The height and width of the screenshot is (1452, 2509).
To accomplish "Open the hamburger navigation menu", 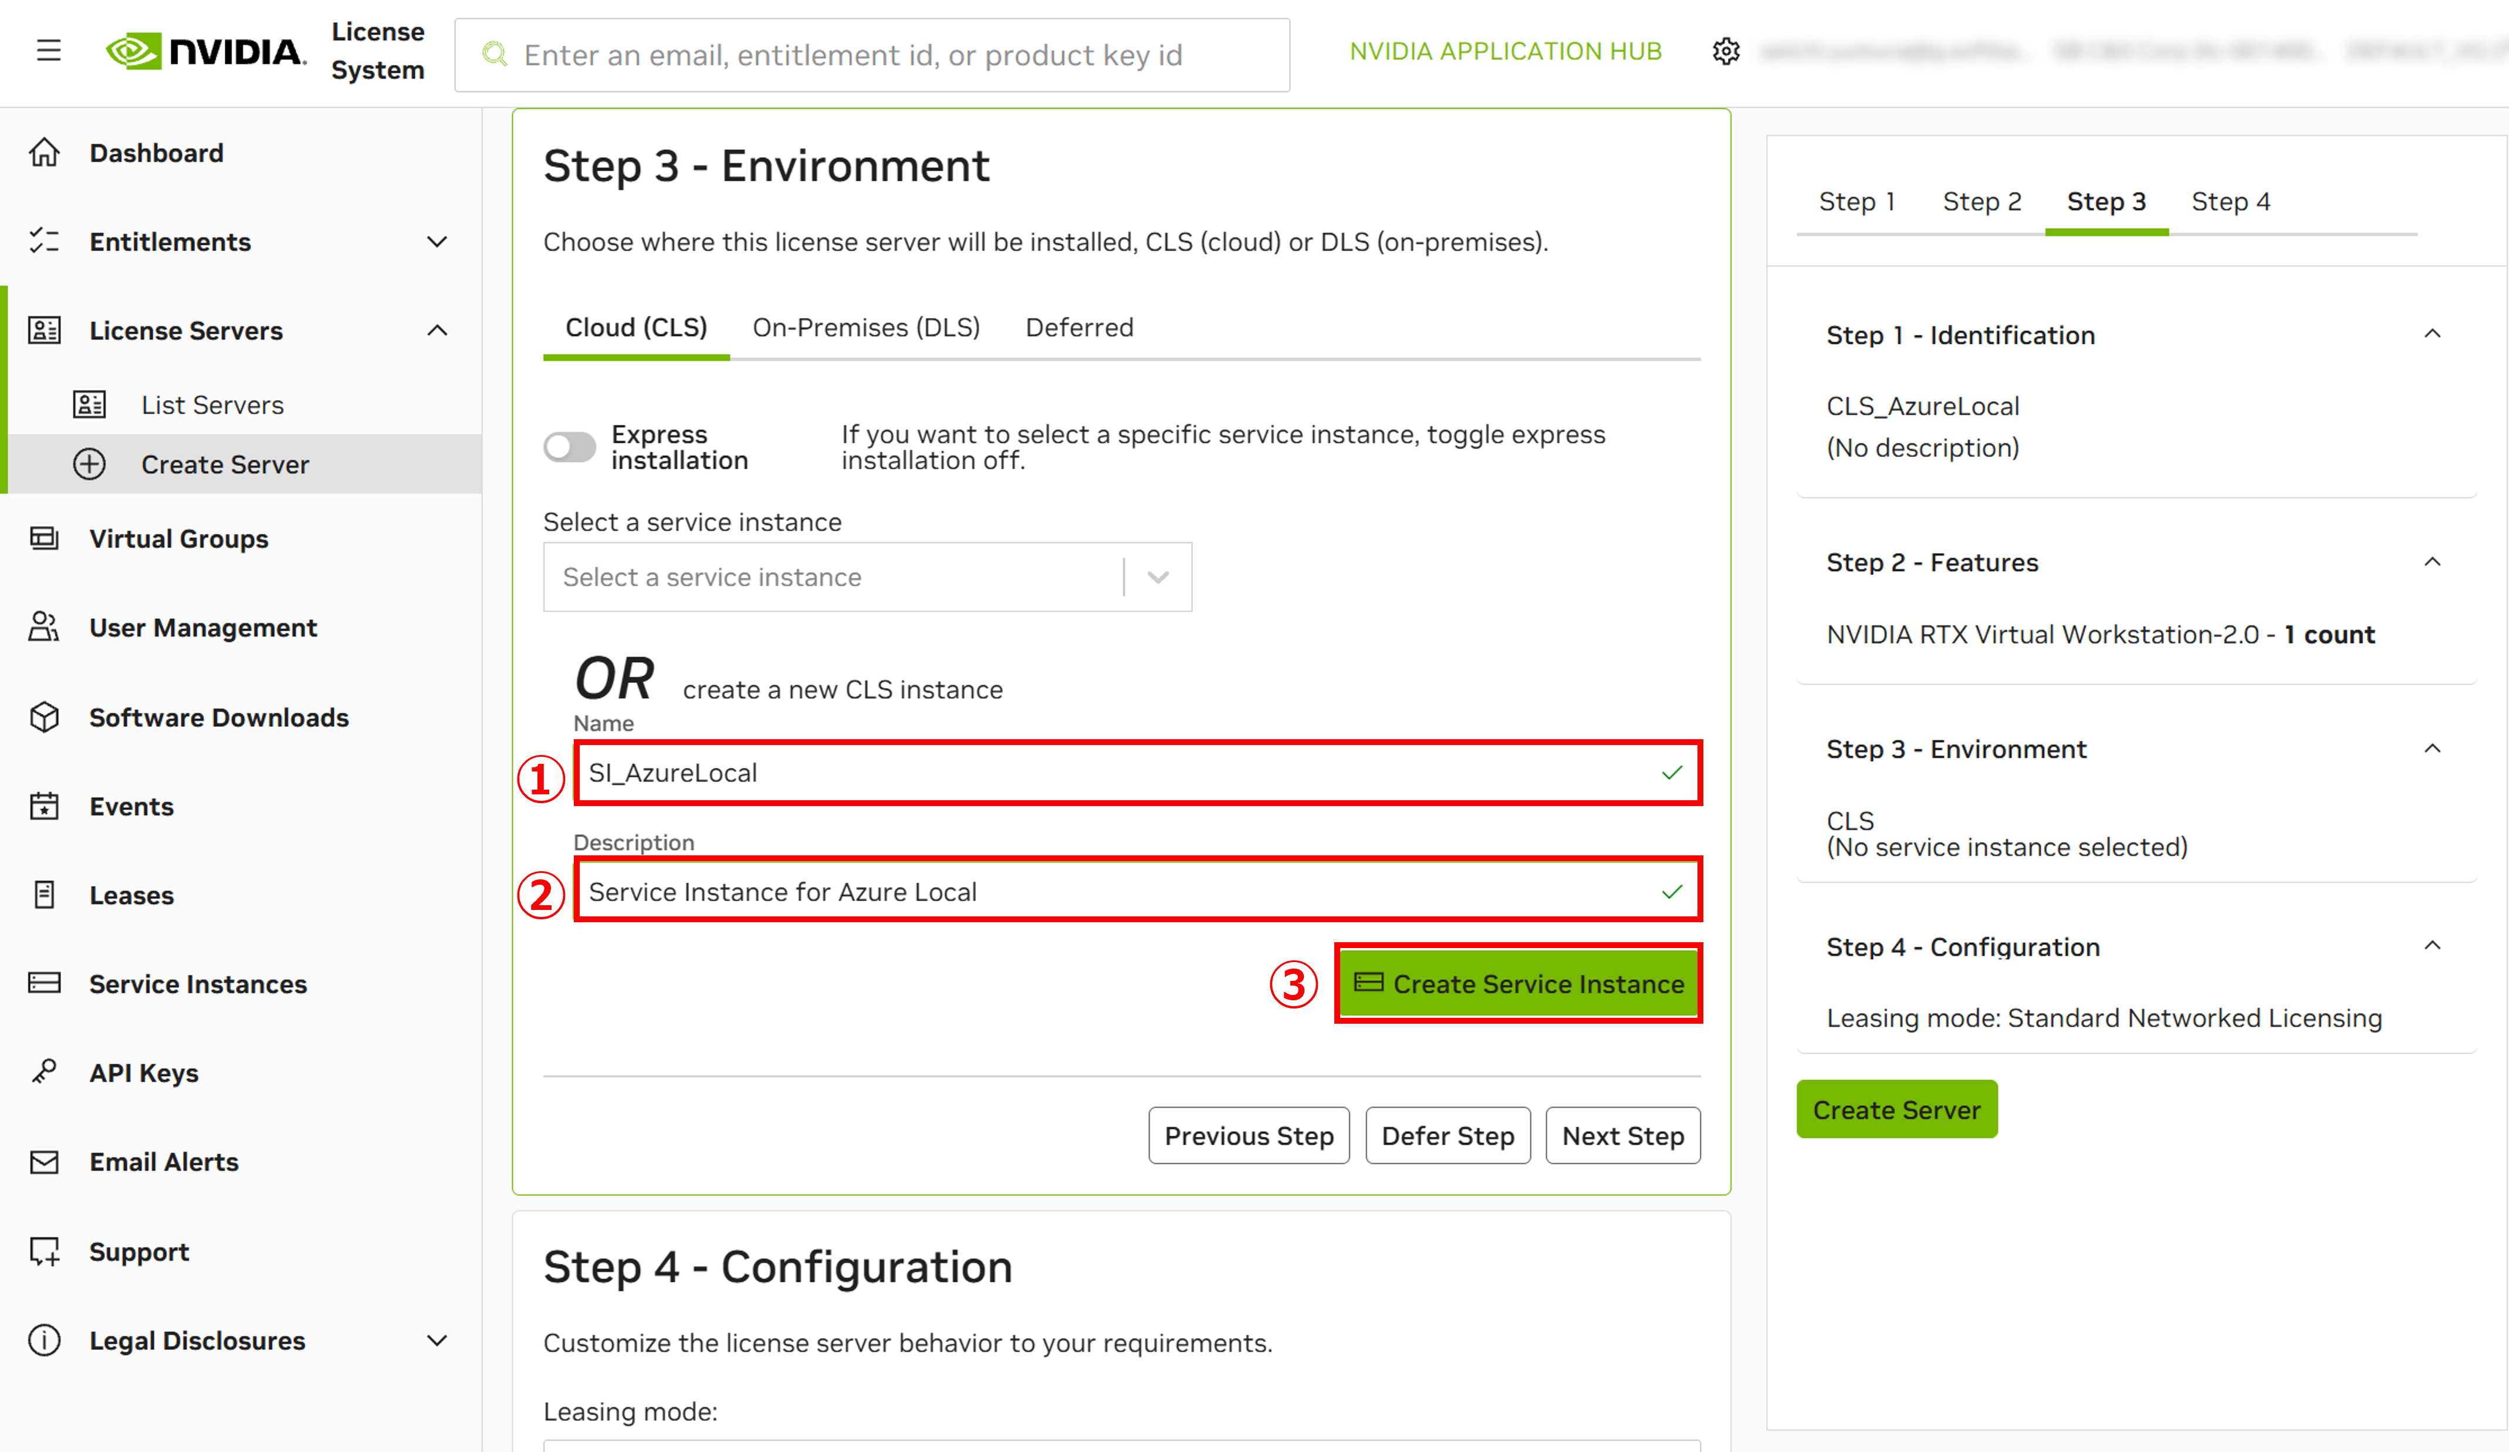I will (x=49, y=51).
